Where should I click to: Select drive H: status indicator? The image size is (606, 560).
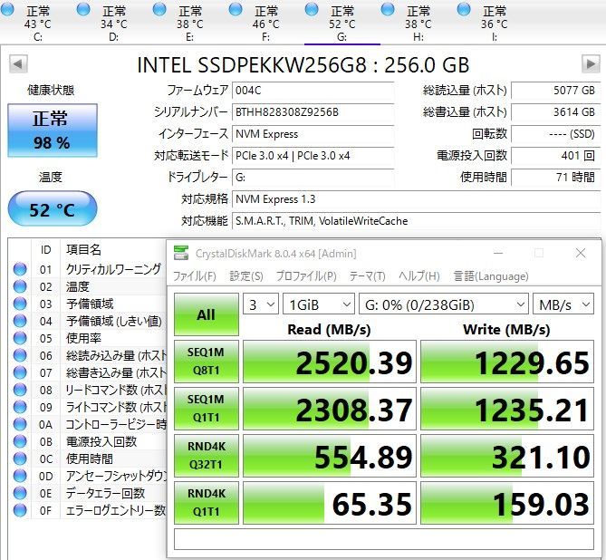[388, 10]
